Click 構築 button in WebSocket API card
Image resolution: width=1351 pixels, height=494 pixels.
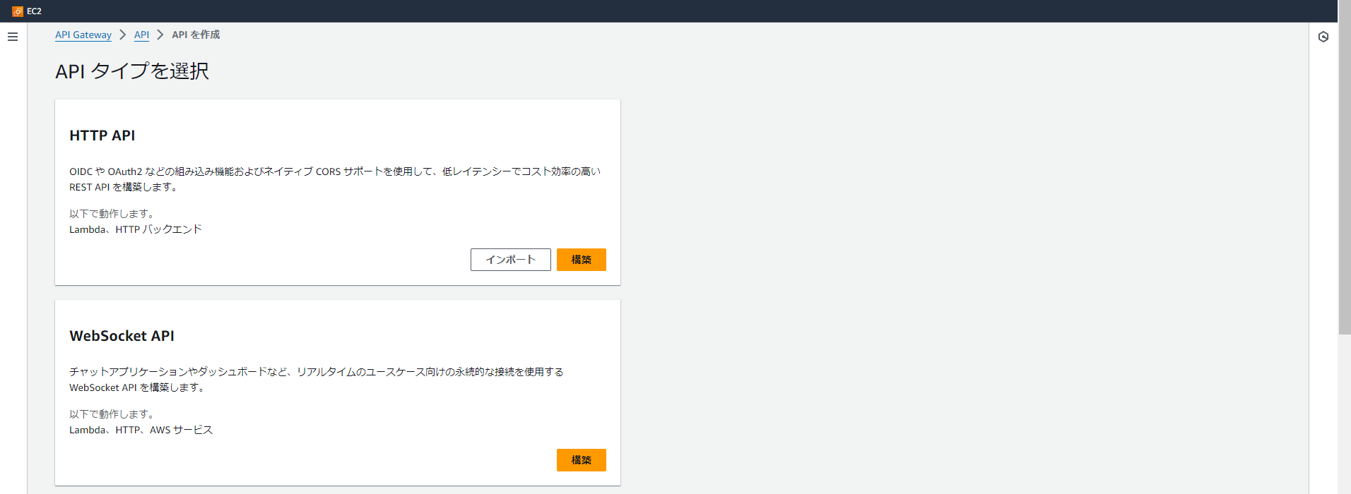[x=582, y=460]
